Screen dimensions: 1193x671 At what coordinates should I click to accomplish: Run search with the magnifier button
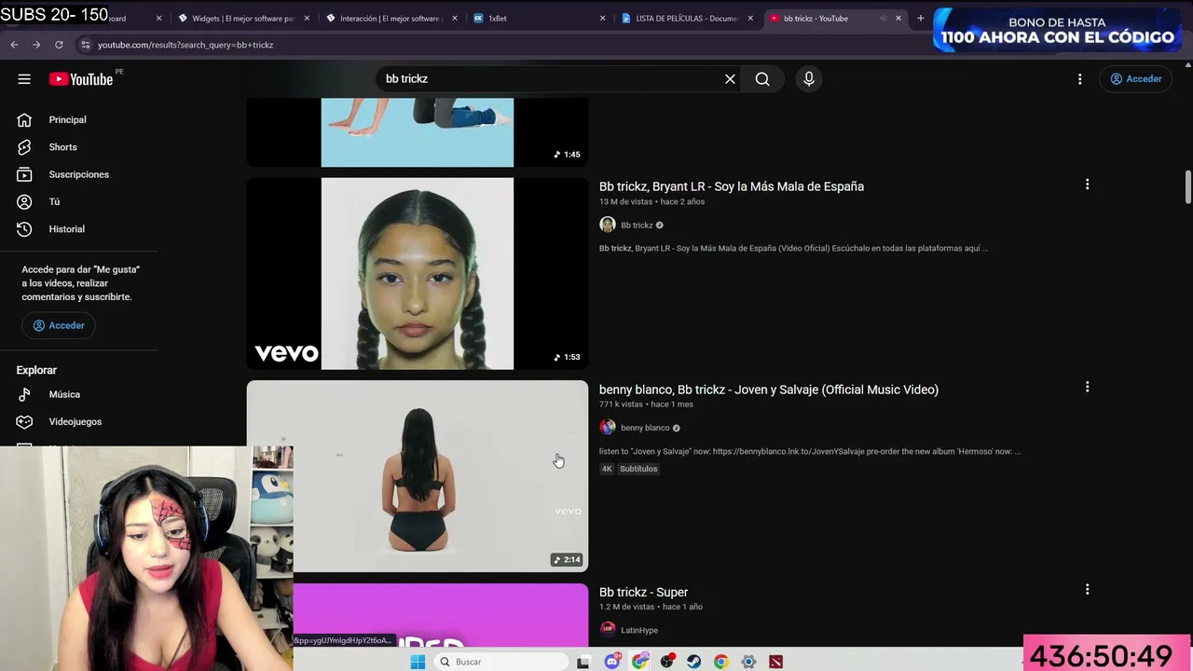762,79
